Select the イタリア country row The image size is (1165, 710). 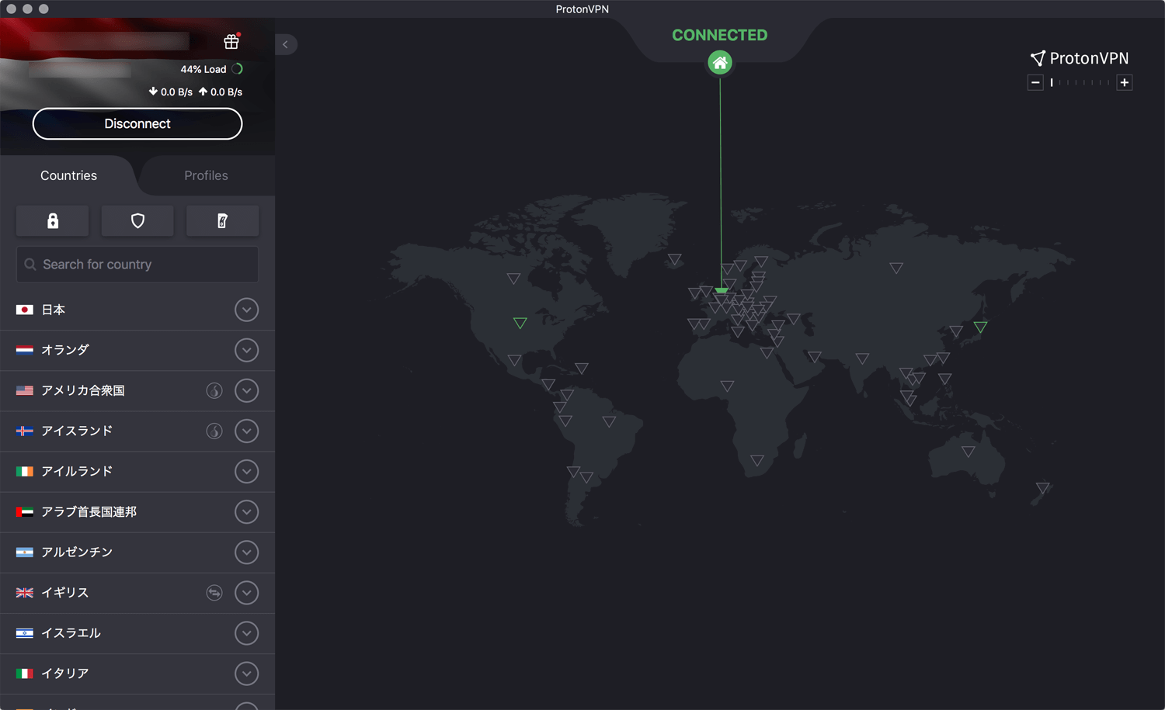pyautogui.click(x=137, y=673)
